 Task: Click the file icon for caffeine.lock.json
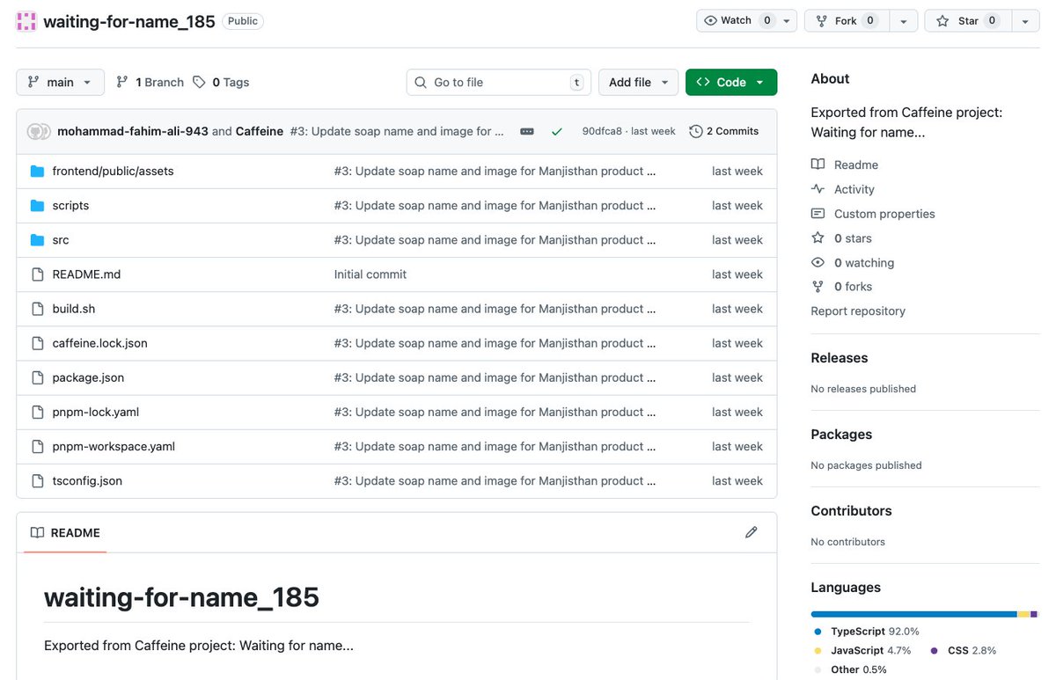pos(37,343)
